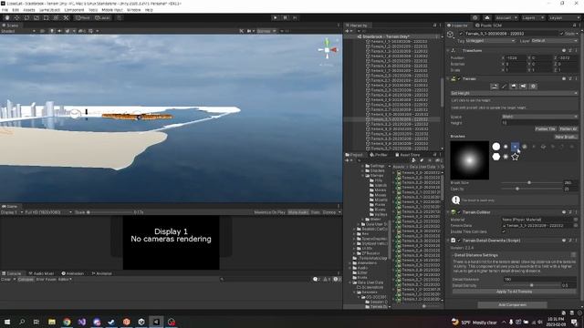Open the Layout dropdown
Image resolution: width=584 pixels, height=328 pixels.
pyautogui.click(x=564, y=17)
